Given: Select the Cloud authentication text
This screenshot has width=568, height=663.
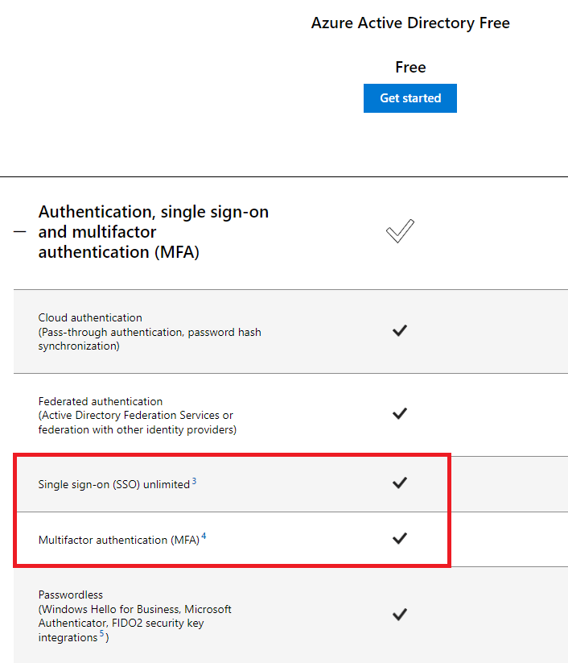Looking at the screenshot, I should pos(150,332).
